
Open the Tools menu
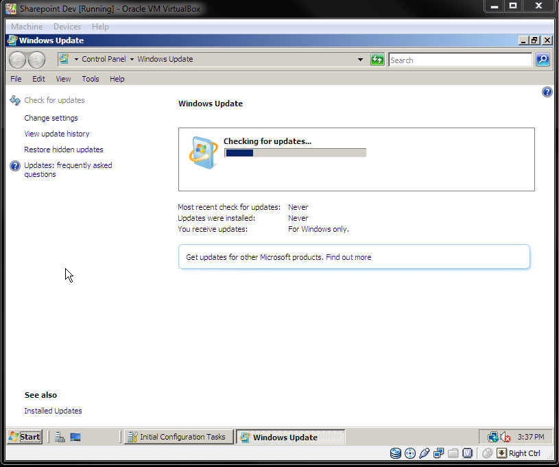click(91, 79)
